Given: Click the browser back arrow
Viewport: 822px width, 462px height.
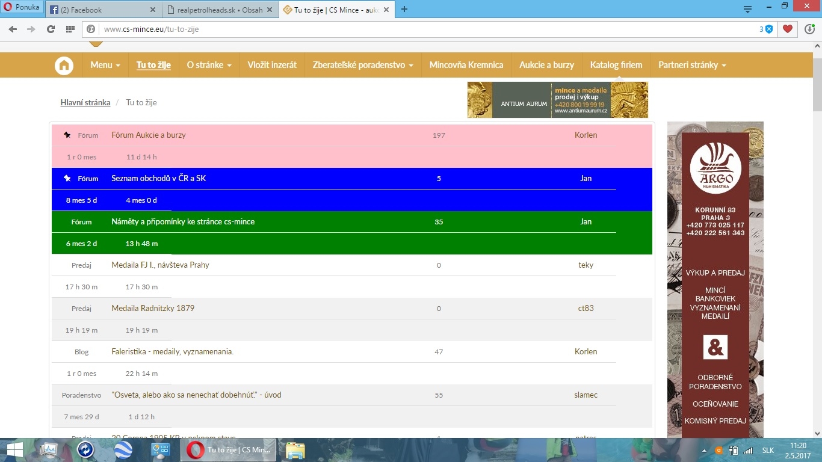Looking at the screenshot, I should pos(13,29).
